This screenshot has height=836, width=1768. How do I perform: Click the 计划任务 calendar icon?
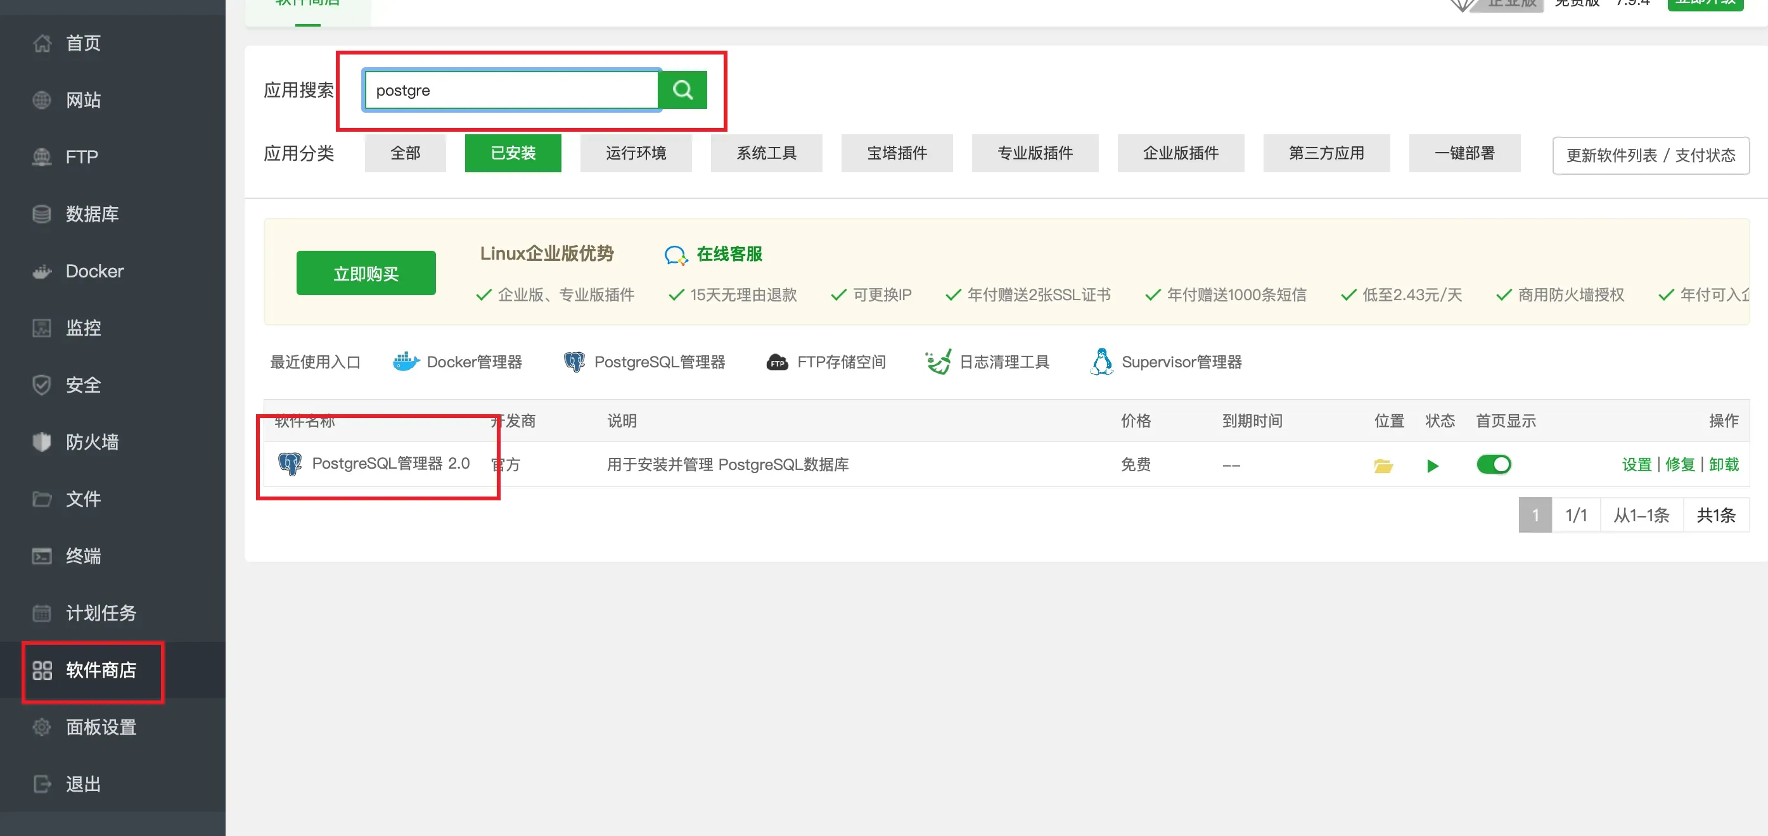pos(42,612)
